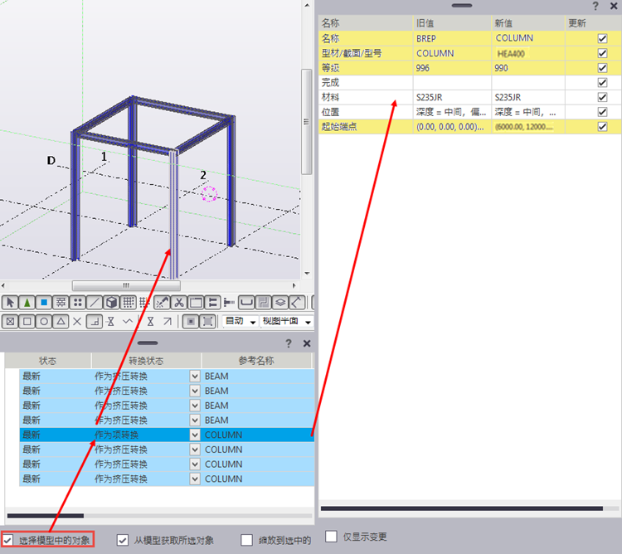Select the HEA400 new value cell
Screen dimensions: 622x554
(x=528, y=53)
